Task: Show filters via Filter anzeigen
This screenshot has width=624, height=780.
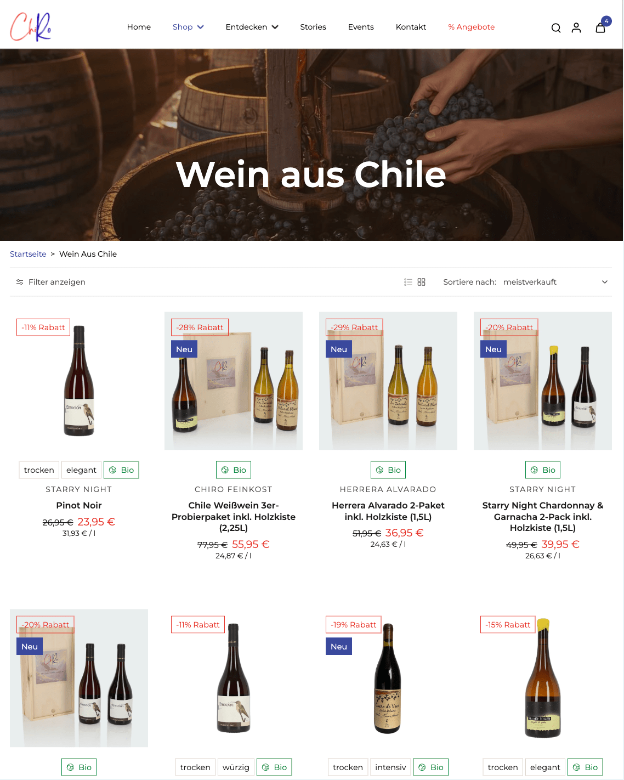Action: pos(57,282)
